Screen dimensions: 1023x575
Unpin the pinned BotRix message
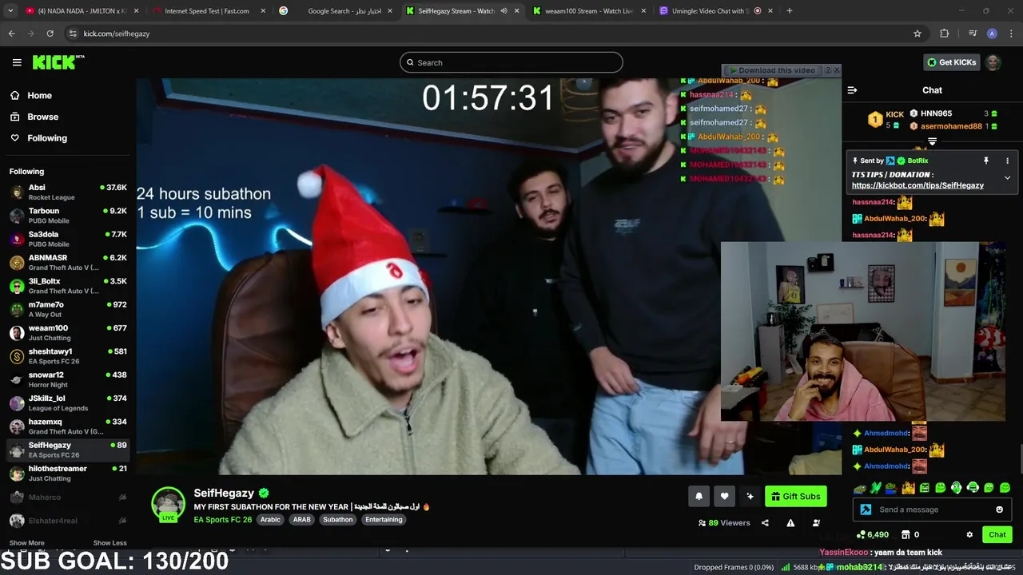coord(986,161)
